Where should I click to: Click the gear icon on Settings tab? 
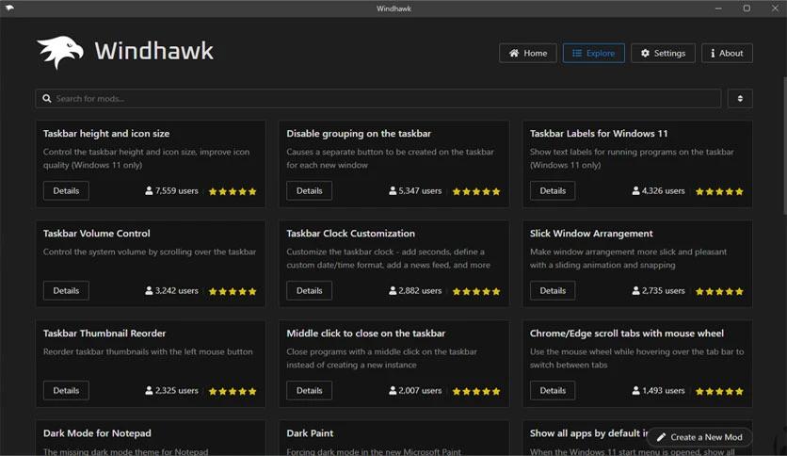(645, 54)
